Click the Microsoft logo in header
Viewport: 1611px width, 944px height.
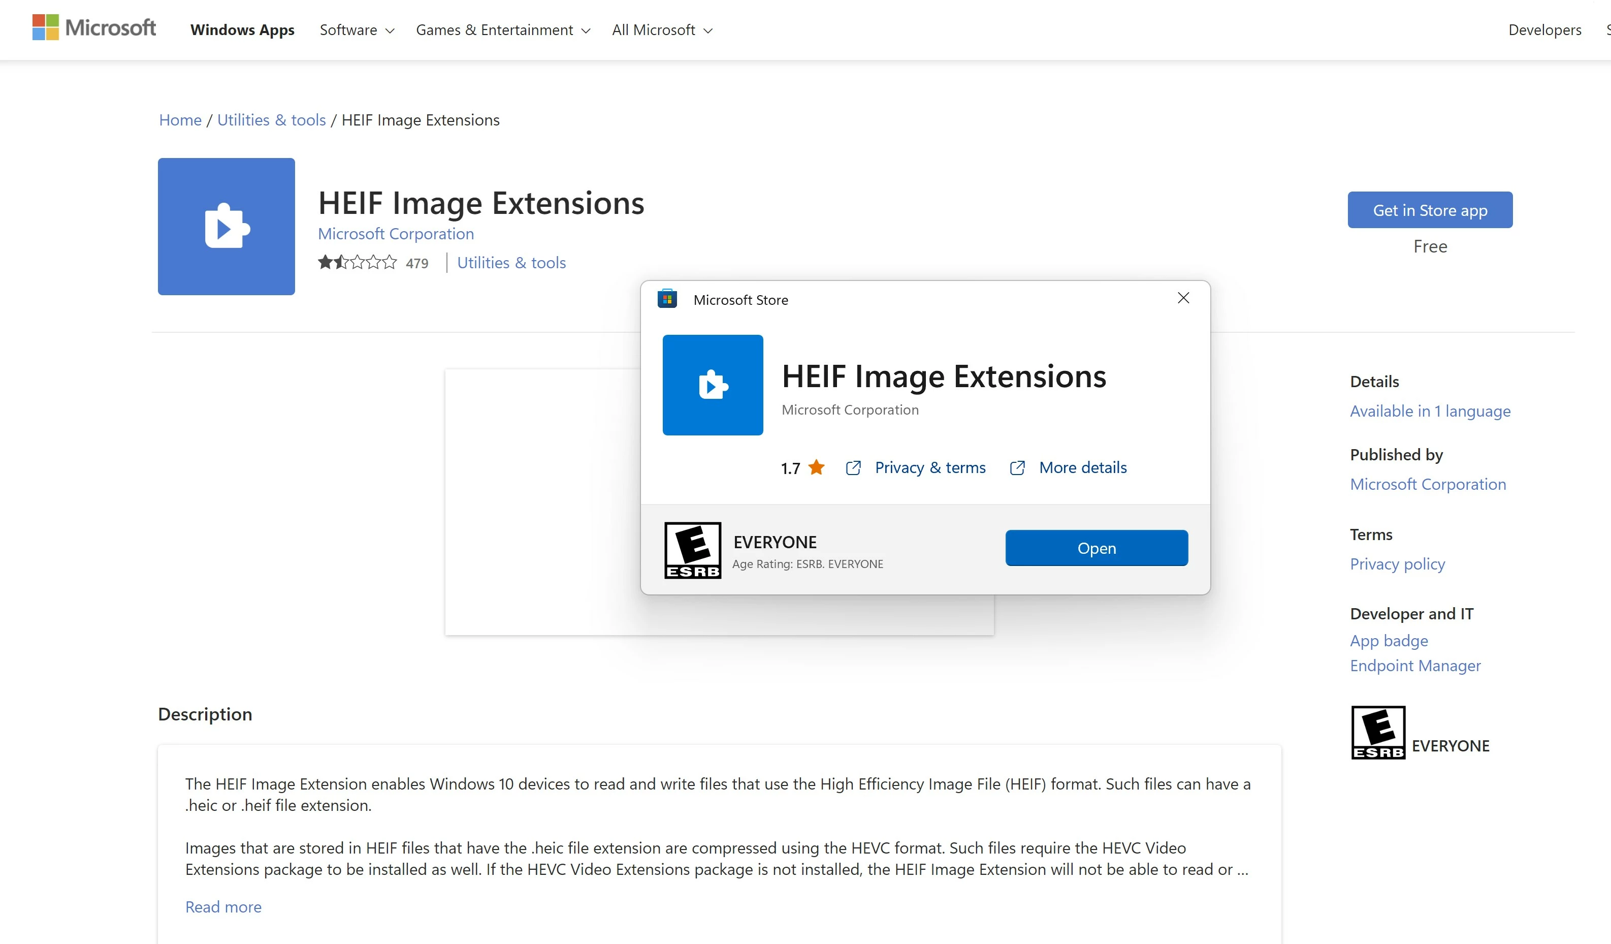[x=94, y=28]
